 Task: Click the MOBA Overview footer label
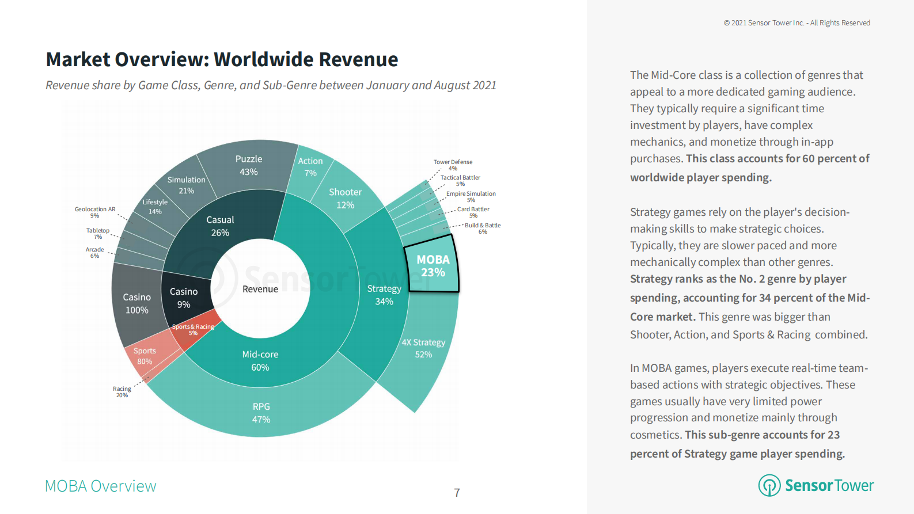(101, 486)
